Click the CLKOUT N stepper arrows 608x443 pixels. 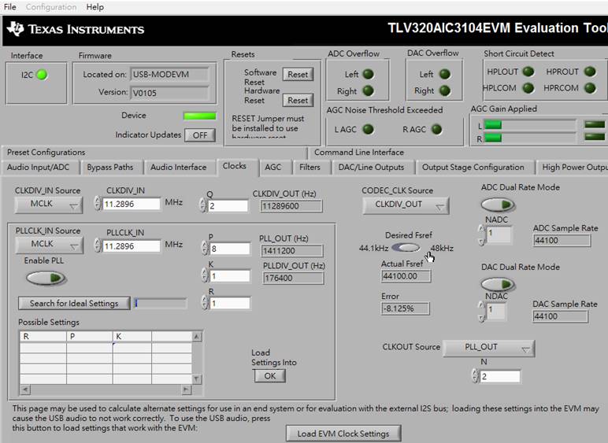pos(476,375)
